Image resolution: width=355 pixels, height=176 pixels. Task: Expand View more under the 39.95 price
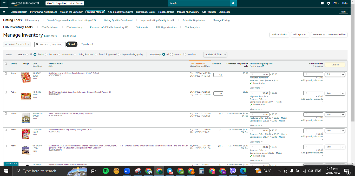point(256,88)
